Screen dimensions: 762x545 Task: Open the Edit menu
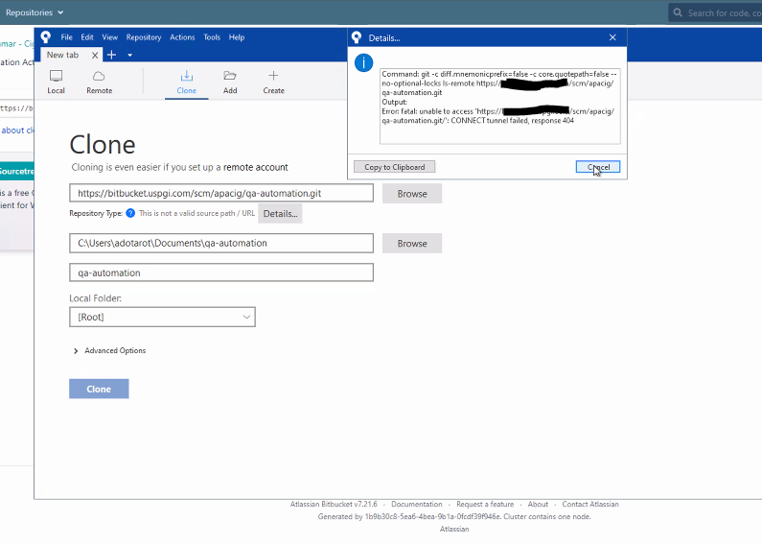click(x=87, y=37)
